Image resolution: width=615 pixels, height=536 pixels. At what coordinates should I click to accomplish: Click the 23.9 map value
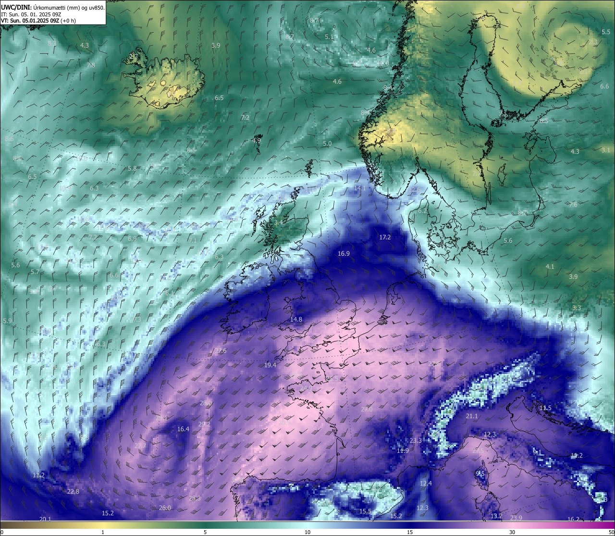516,517
